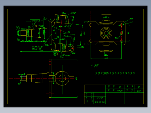Click the 2X45° chamfer near datum A
Image resolution: width=151 pixels, height=113 pixels.
pos(23,29)
